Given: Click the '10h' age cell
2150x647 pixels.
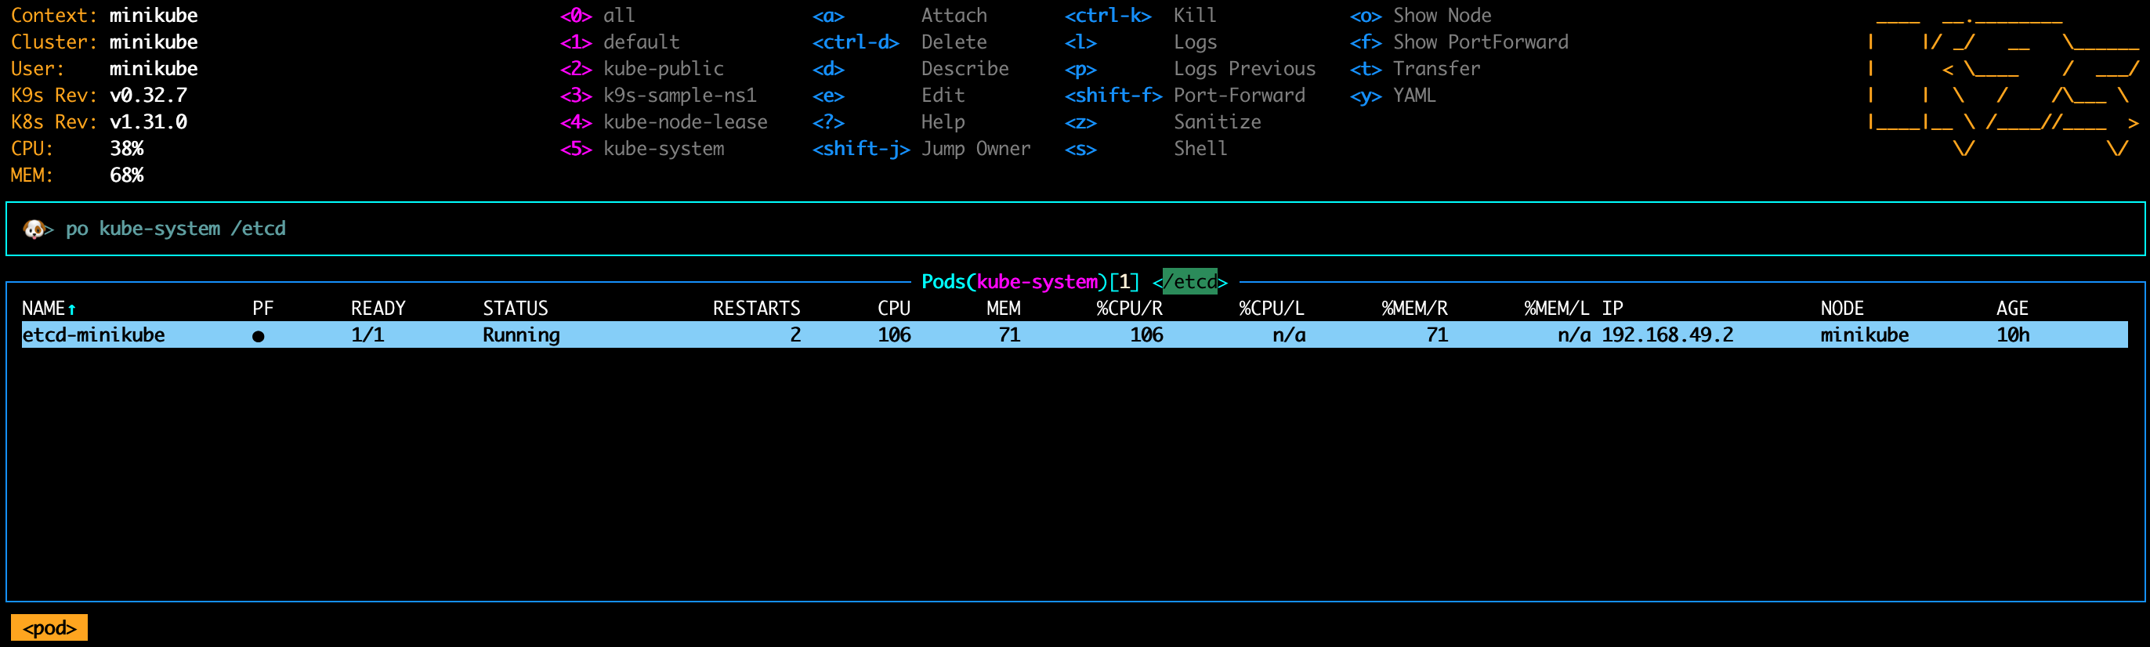Looking at the screenshot, I should 2012,335.
